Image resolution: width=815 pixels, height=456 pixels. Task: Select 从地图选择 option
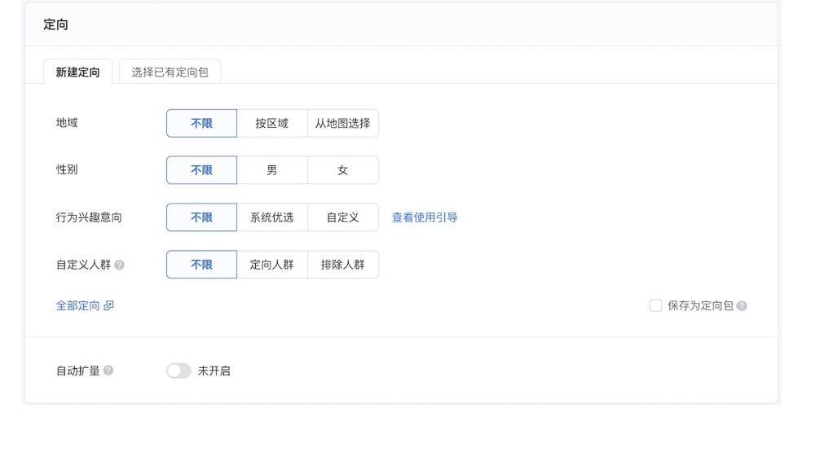343,123
